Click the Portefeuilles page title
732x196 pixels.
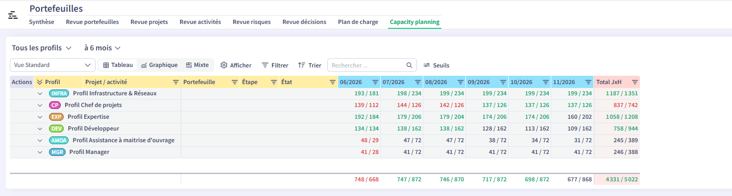click(56, 8)
